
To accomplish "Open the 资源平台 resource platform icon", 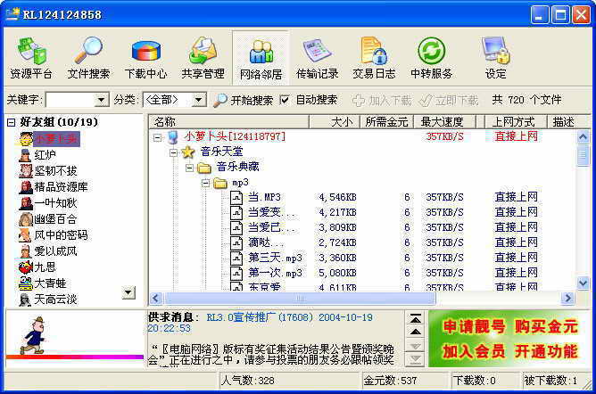I will coord(30,58).
